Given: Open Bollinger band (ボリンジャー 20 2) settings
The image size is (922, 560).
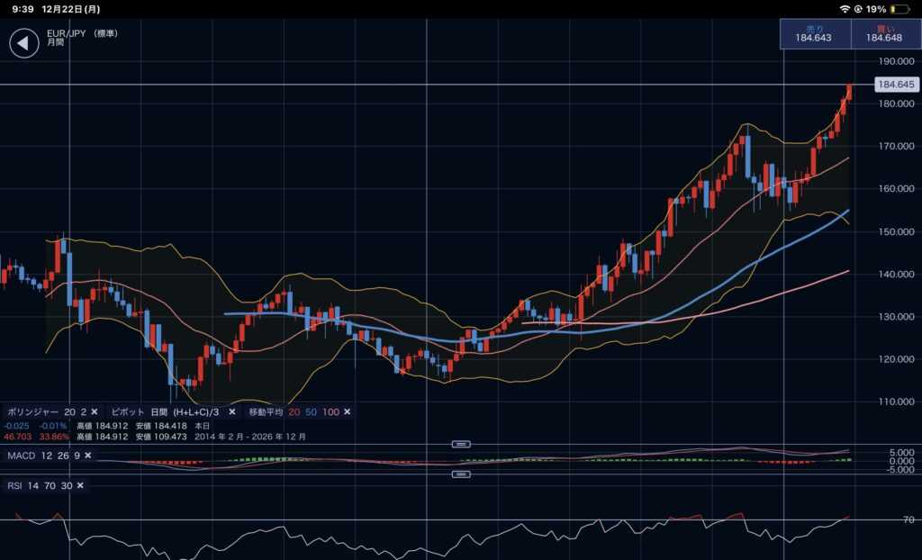Looking at the screenshot, I should [x=45, y=411].
